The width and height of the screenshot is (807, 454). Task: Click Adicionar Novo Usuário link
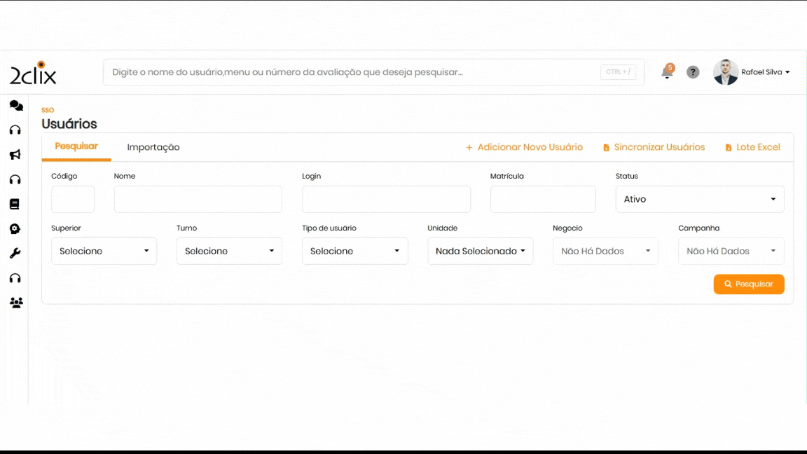click(x=524, y=147)
